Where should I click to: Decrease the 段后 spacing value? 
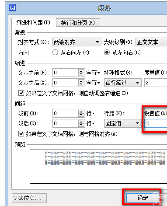click(81, 125)
